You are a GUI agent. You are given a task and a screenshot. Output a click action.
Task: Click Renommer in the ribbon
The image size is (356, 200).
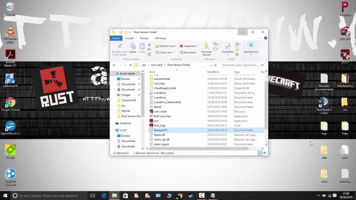pyautogui.click(x=188, y=52)
